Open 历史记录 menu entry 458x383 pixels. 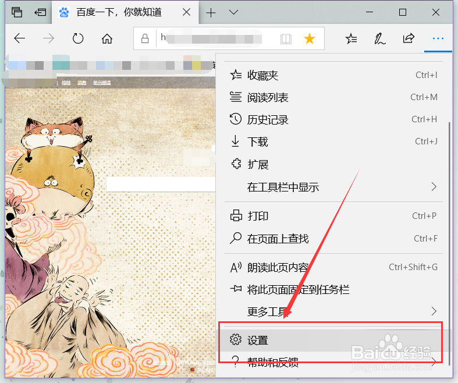click(333, 119)
